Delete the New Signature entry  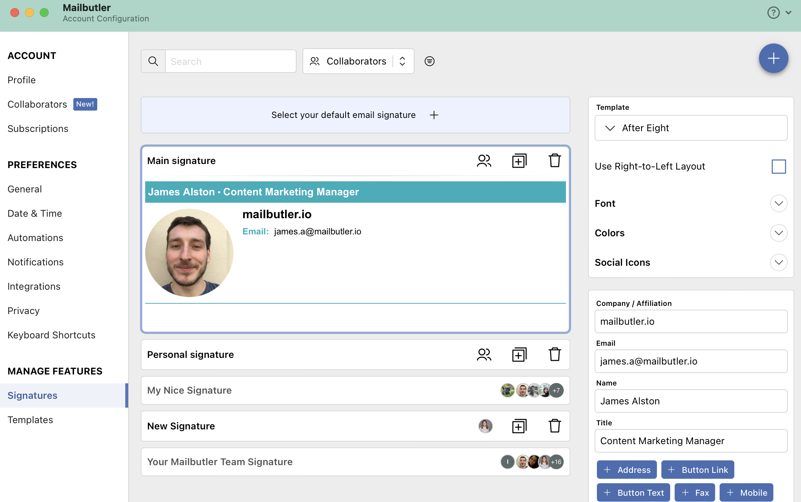555,426
